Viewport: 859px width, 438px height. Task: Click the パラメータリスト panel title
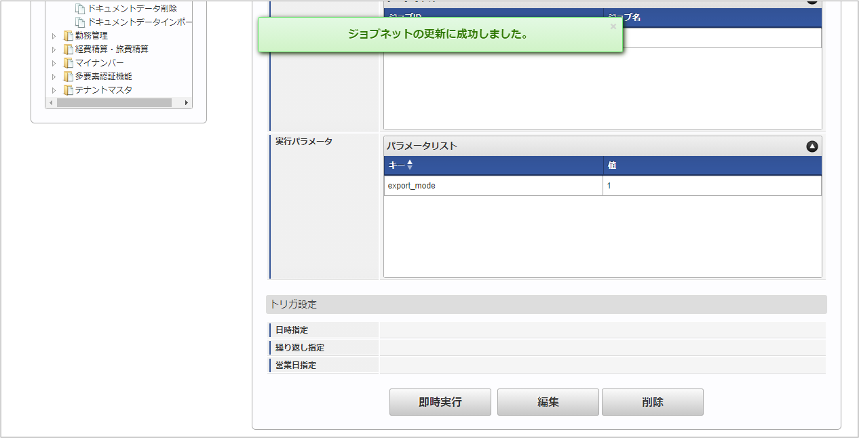422,146
